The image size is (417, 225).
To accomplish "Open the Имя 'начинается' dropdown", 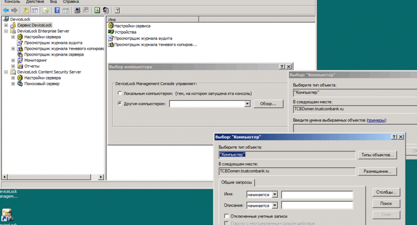I will [275, 195].
